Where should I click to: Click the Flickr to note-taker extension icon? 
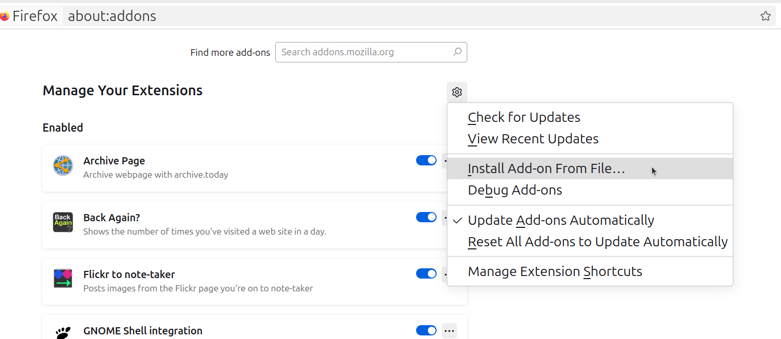(x=62, y=279)
